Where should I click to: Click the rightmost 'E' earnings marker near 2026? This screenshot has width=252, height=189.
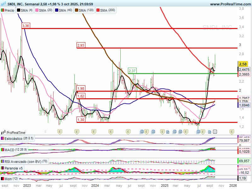pyautogui.click(x=232, y=131)
